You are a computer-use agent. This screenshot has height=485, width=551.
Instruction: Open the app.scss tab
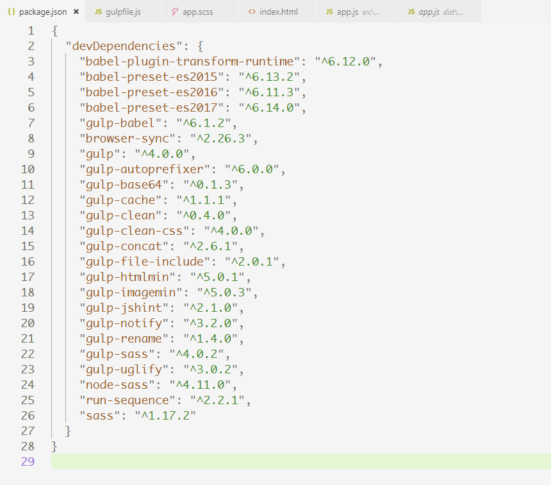coord(200,12)
